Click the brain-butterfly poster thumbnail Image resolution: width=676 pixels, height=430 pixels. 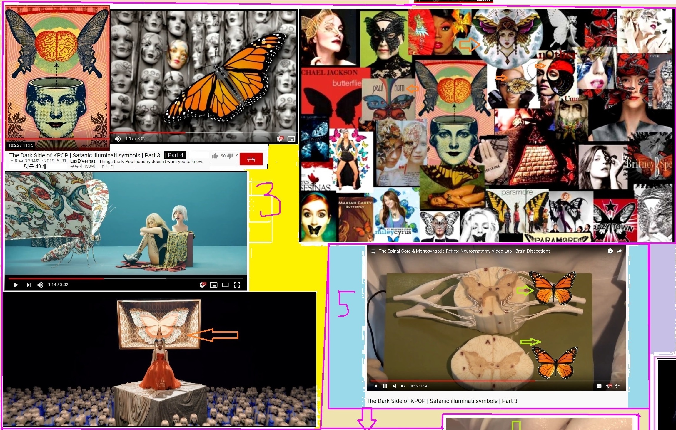[x=57, y=78]
